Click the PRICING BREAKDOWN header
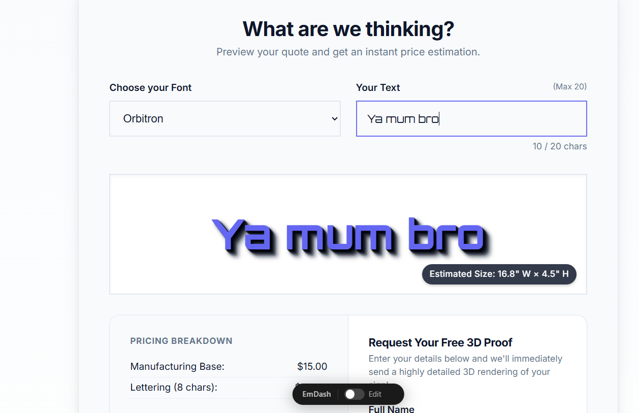639x413 pixels. click(181, 341)
